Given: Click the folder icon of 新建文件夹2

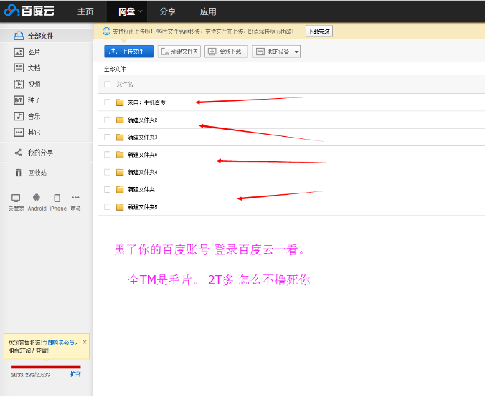Looking at the screenshot, I should [120, 120].
